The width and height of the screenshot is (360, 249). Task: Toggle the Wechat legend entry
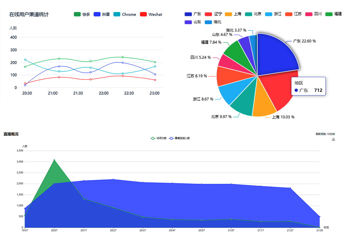[151, 14]
